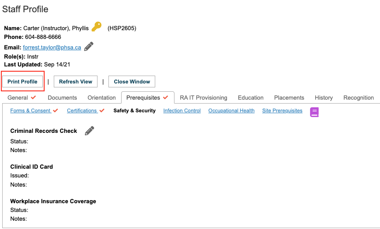The image size is (380, 229).
Task: Open Forms & Consent sub-section link
Action: tap(31, 111)
